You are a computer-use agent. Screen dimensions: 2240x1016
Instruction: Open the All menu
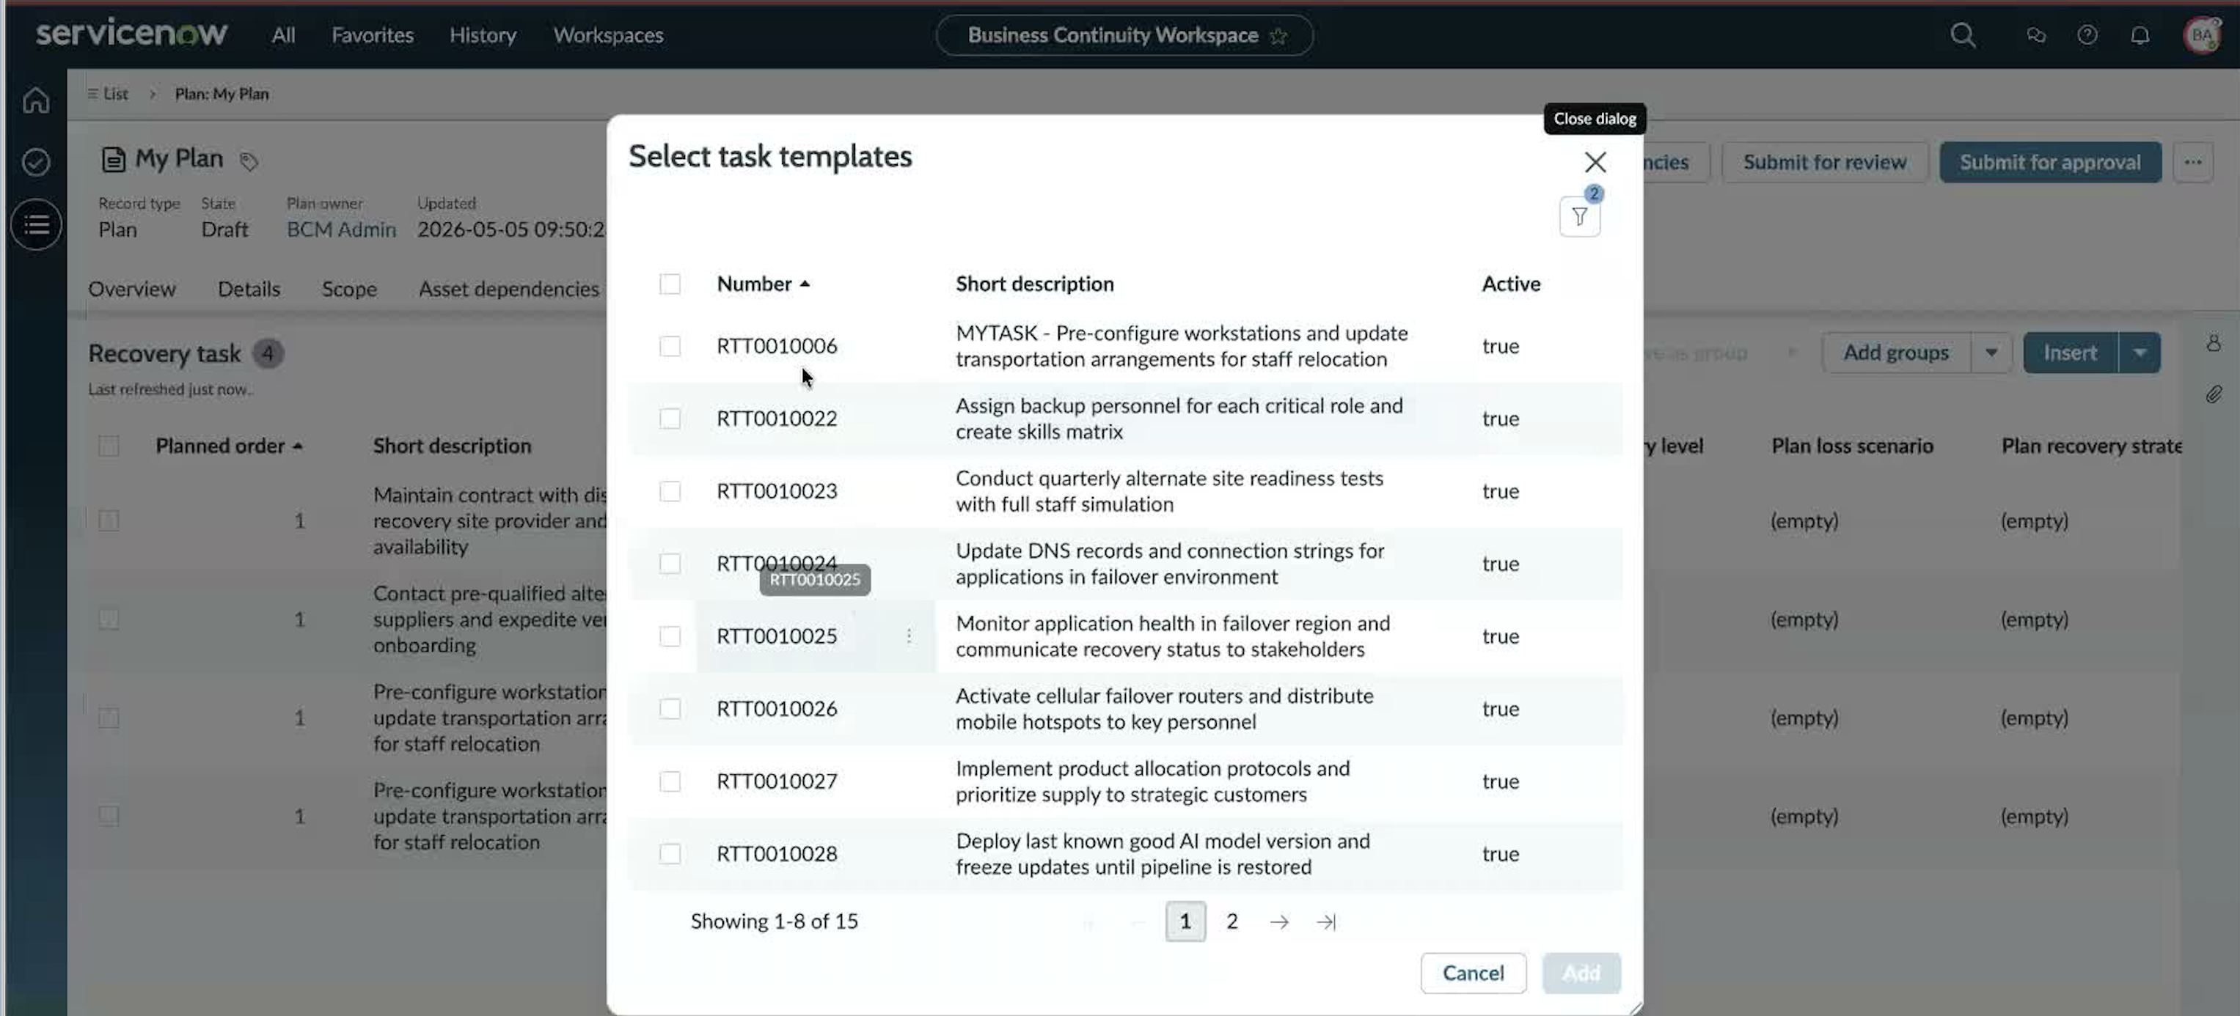[x=282, y=36]
